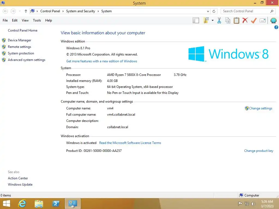
Task: Launch Internet Explorer from taskbar
Action: 22,204
